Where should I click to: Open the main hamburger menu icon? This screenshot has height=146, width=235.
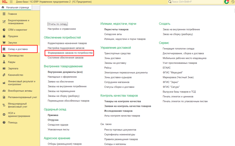pyautogui.click(x=11, y=2)
